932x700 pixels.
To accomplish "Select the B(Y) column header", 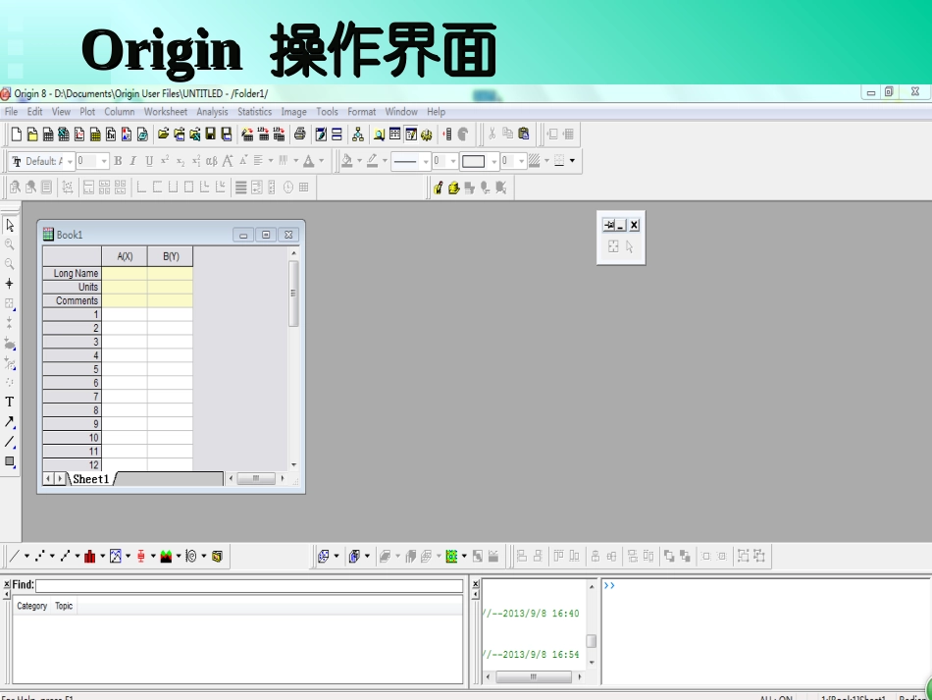I will click(x=171, y=256).
